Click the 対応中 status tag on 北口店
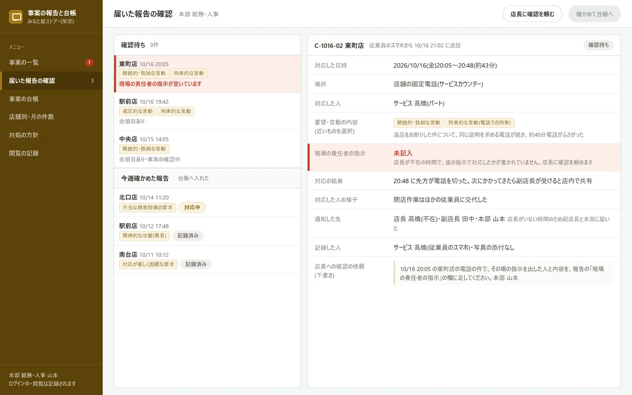 [x=192, y=207]
